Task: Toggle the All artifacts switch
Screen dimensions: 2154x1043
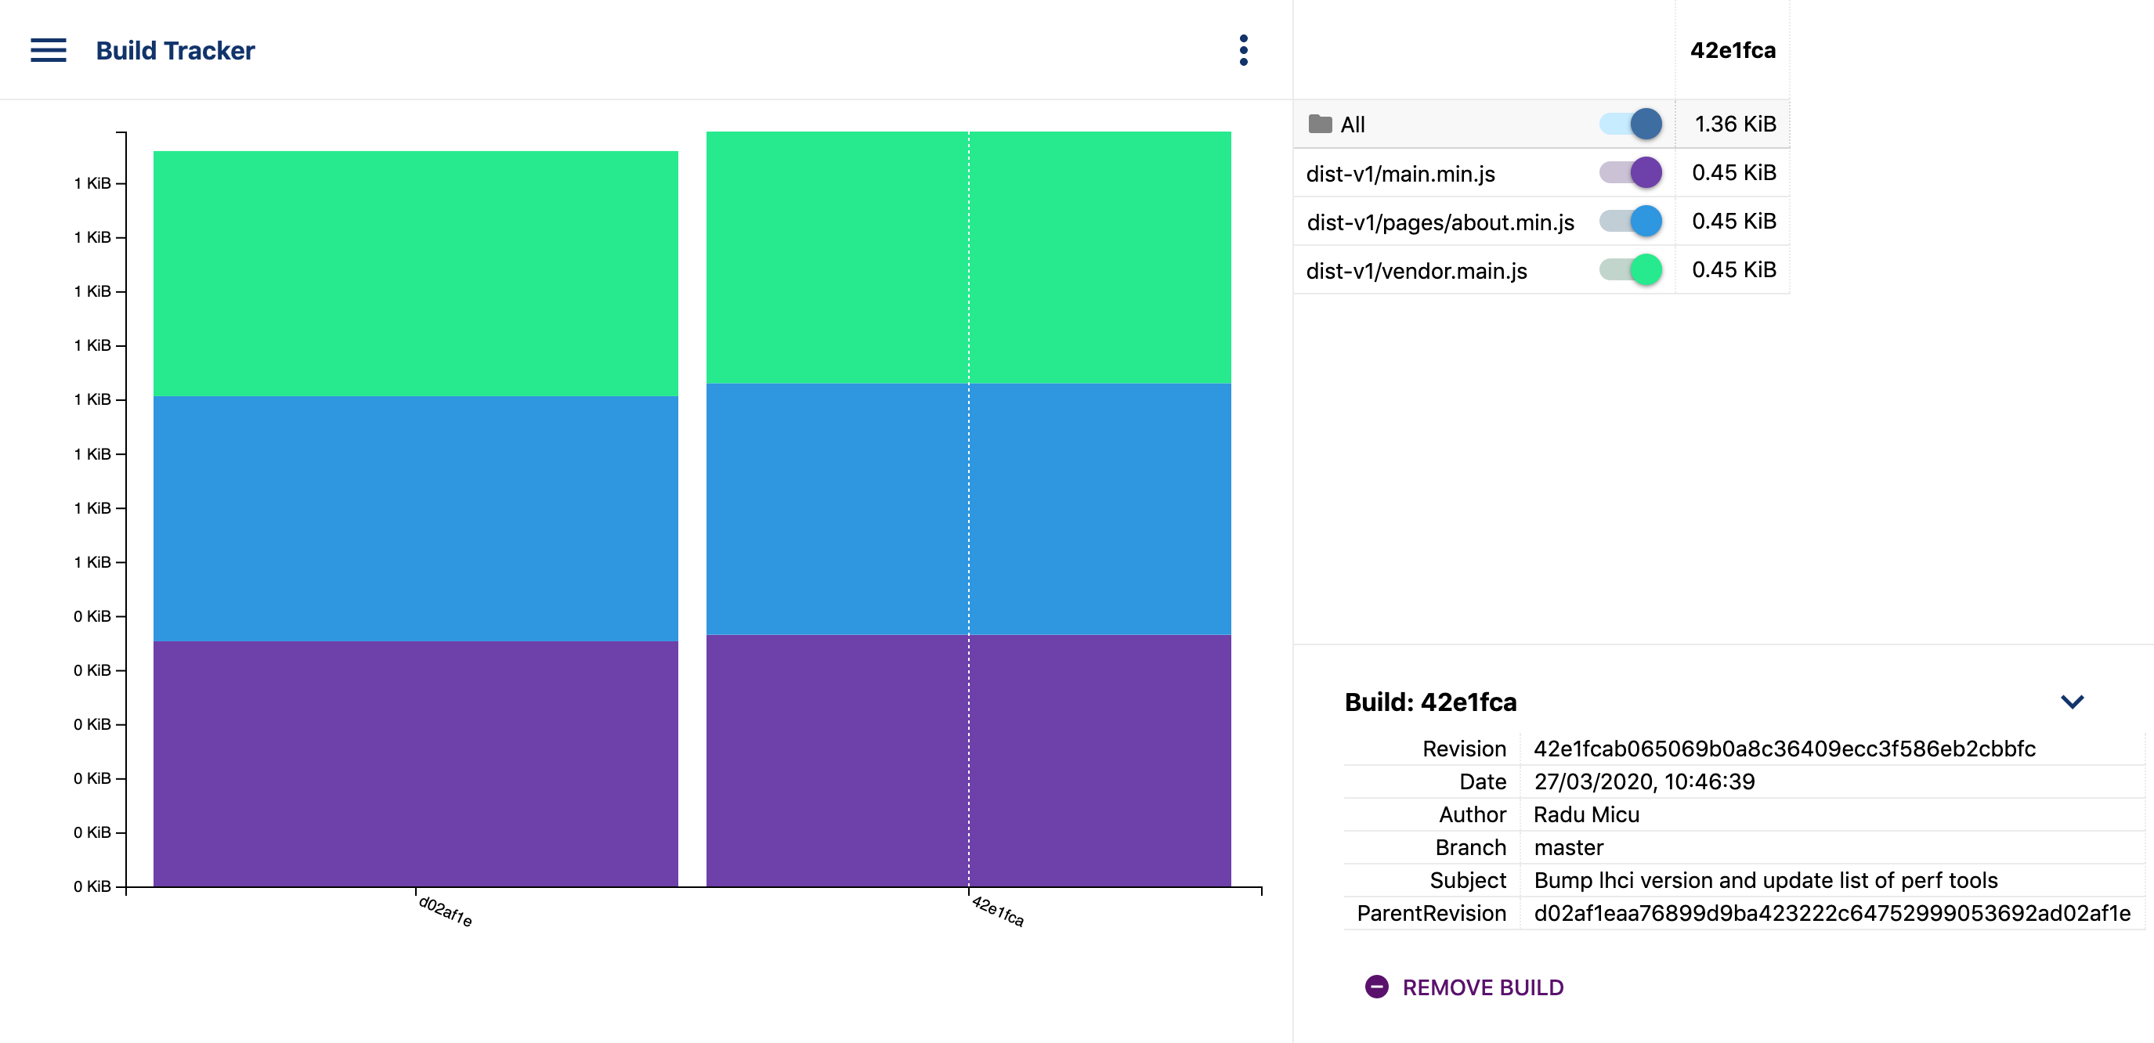Action: (1631, 124)
